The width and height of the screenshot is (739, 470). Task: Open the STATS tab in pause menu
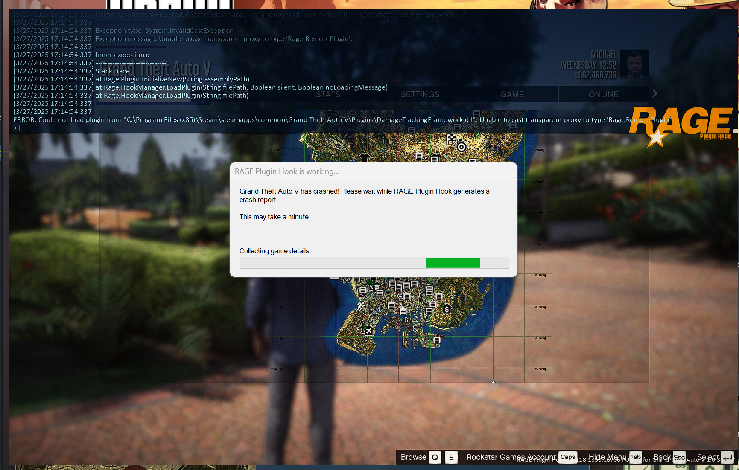point(328,94)
